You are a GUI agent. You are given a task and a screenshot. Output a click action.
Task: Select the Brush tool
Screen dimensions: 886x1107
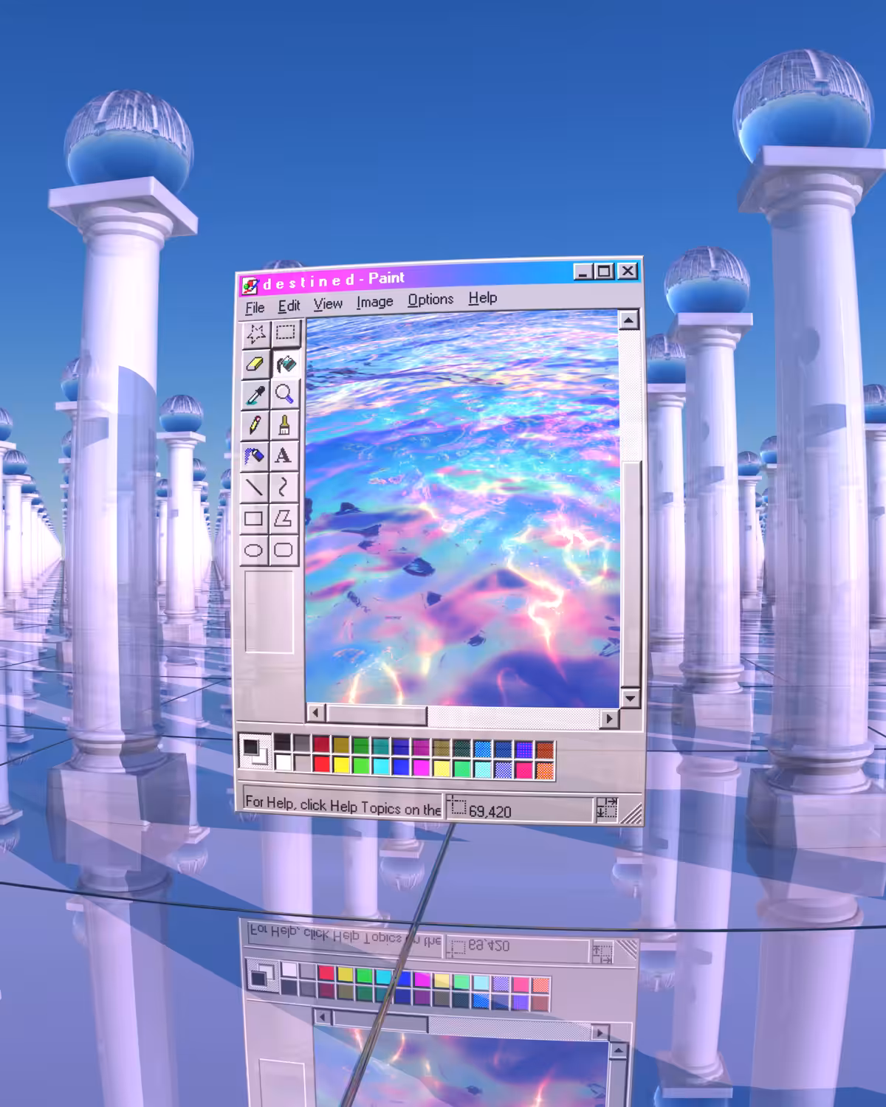[284, 425]
